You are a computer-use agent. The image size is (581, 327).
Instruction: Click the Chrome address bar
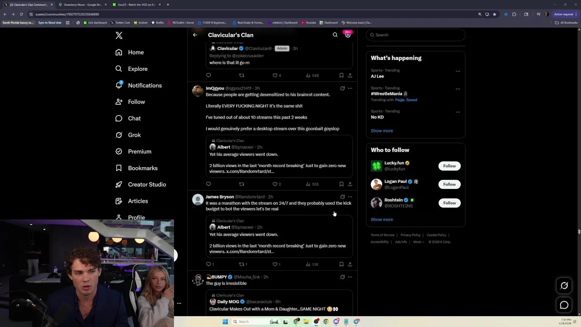pos(254,14)
